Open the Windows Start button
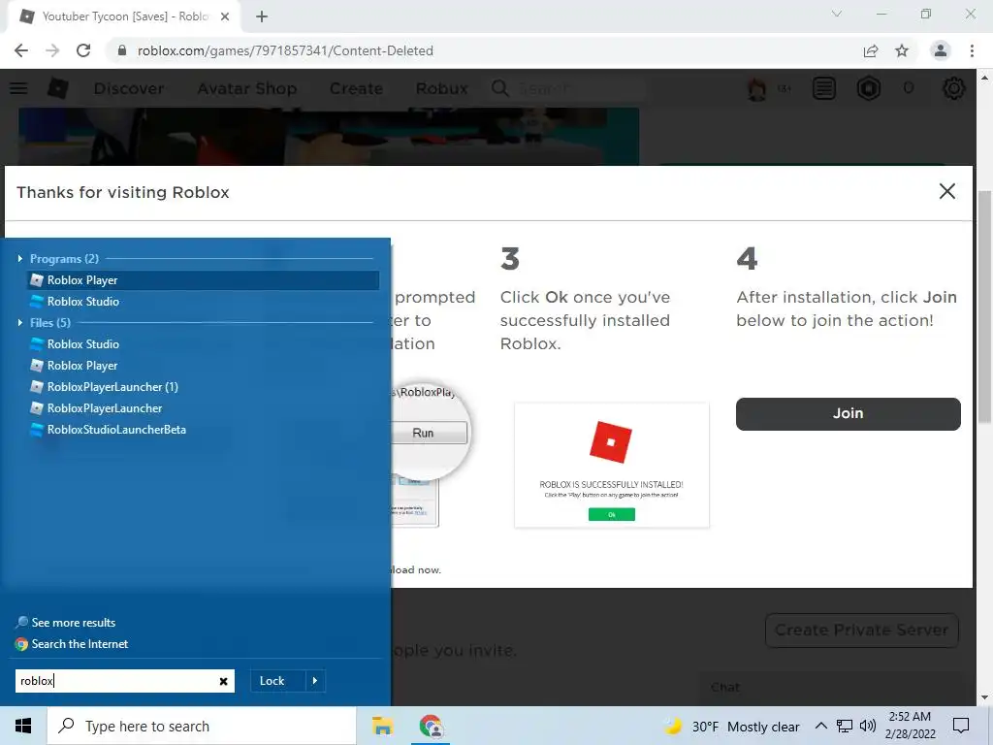 23,726
